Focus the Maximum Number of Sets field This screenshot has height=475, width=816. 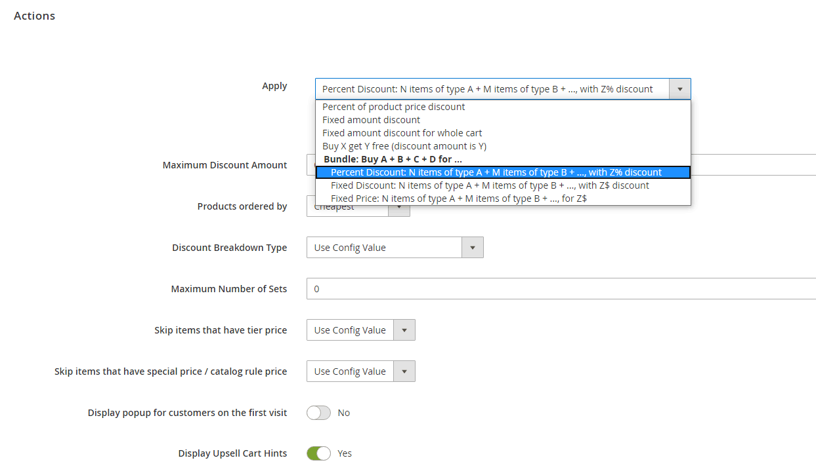(x=561, y=289)
